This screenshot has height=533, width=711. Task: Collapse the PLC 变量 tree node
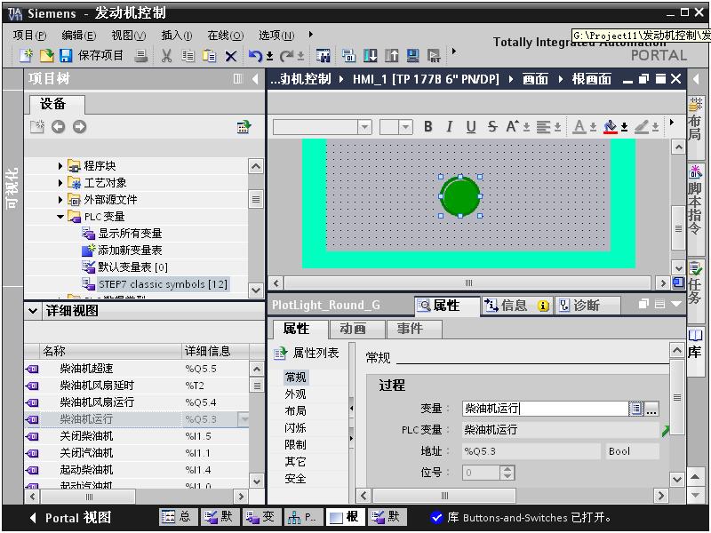[x=60, y=217]
